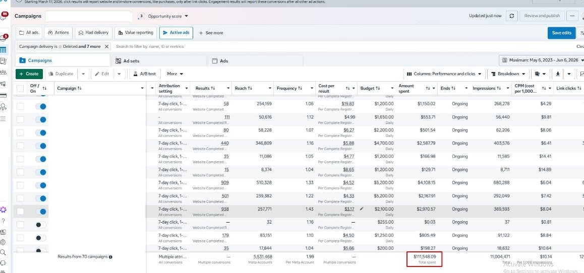Open the Billing card icon in sidebar
Image resolution: width=584 pixels, height=273 pixels.
point(4,96)
